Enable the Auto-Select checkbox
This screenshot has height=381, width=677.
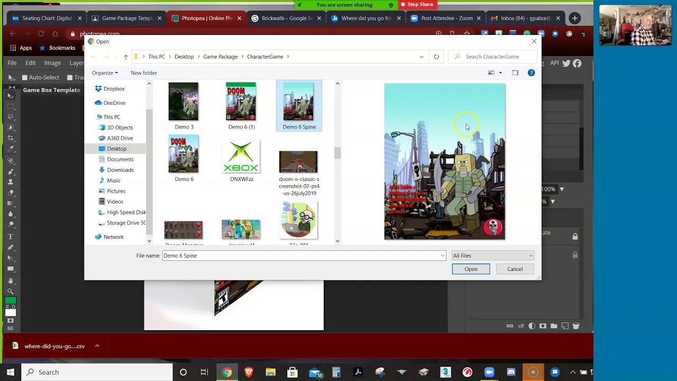click(24, 77)
